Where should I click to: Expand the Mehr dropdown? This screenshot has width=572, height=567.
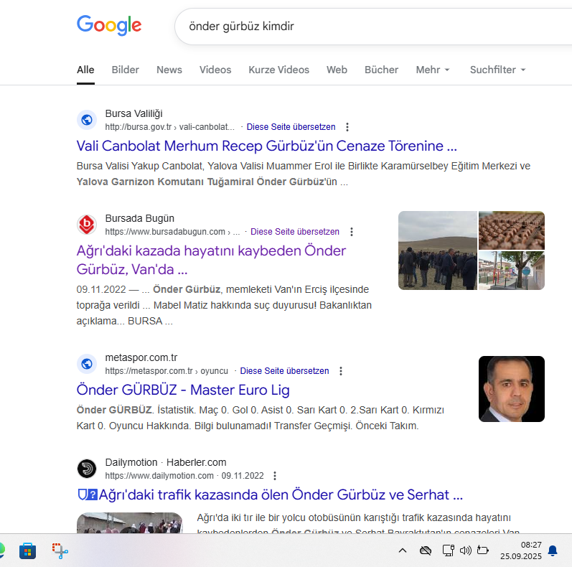[433, 70]
